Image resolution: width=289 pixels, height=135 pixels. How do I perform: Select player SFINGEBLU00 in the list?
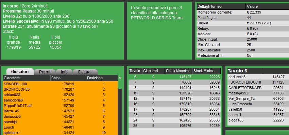(x=61, y=84)
